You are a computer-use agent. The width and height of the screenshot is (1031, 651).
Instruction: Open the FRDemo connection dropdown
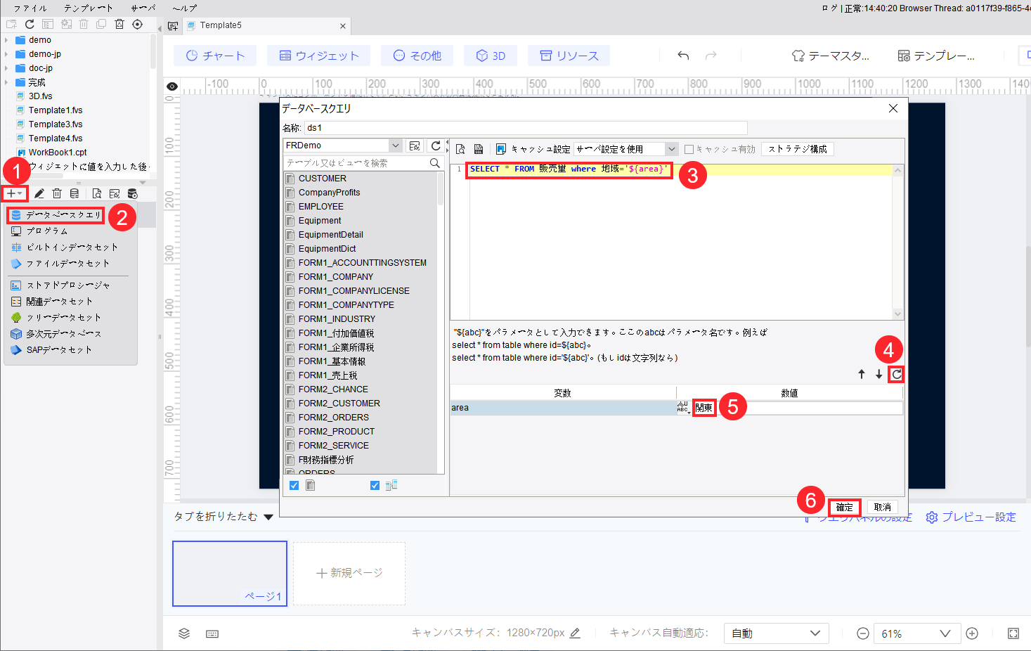pyautogui.click(x=396, y=146)
